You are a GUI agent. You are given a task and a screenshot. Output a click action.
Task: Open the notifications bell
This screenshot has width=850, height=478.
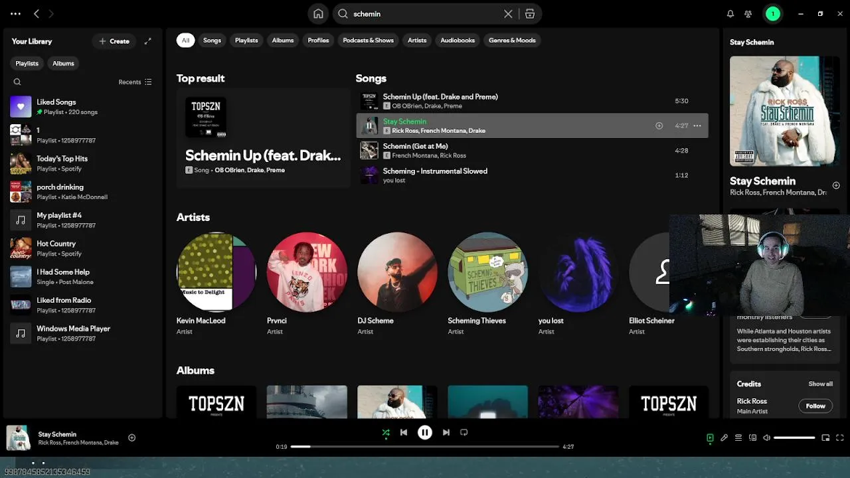point(730,13)
